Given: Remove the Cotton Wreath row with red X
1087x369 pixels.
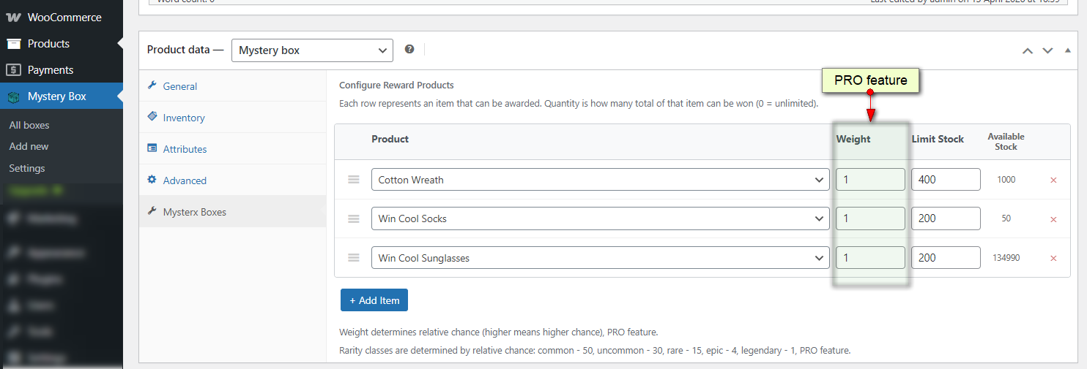Looking at the screenshot, I should point(1053,180).
